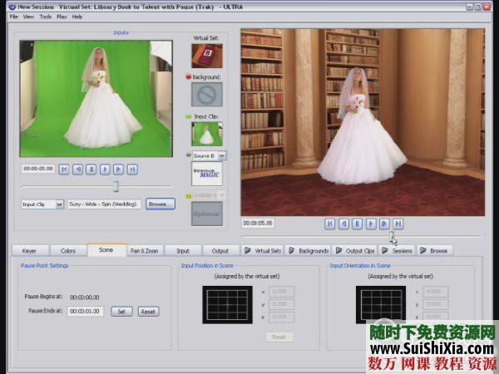This screenshot has height=374, width=499.
Task: Click the Virtual Set library book thumbnail
Action: point(207,56)
